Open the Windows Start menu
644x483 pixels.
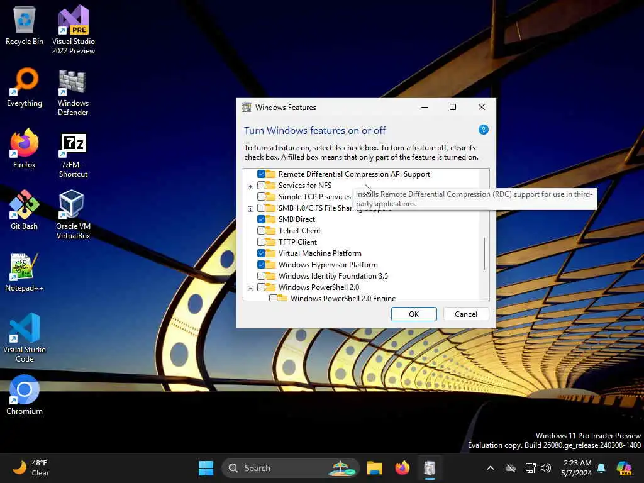206,468
